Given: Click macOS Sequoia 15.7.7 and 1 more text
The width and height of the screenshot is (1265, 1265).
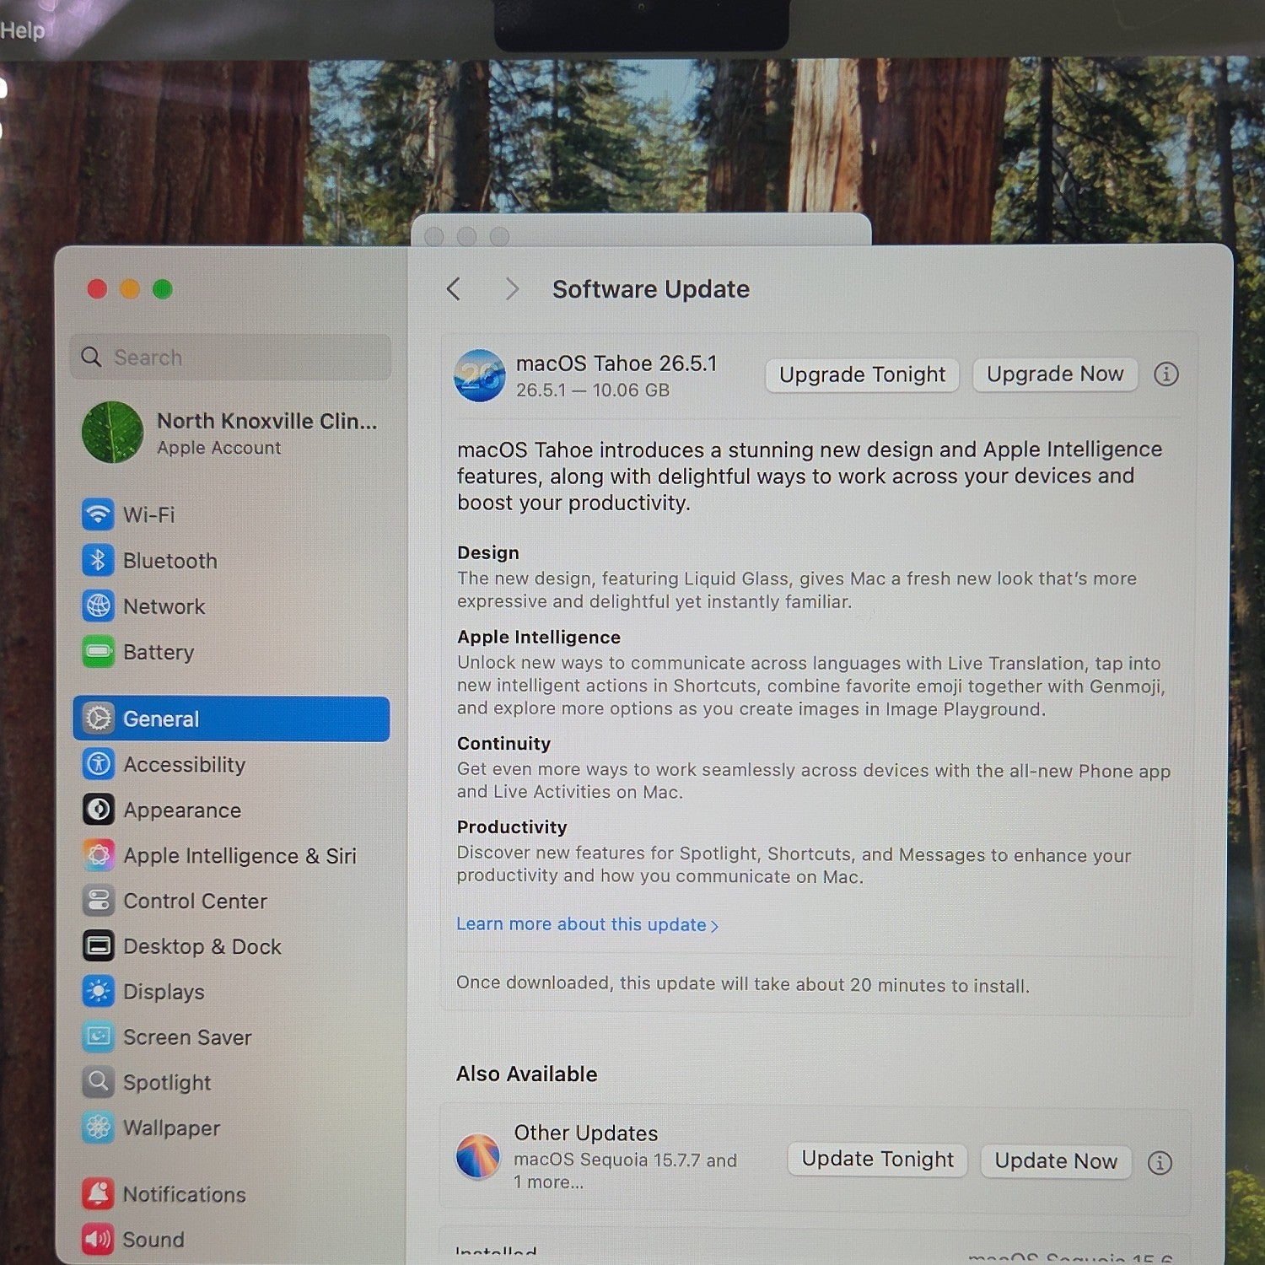Looking at the screenshot, I should 625,1171.
